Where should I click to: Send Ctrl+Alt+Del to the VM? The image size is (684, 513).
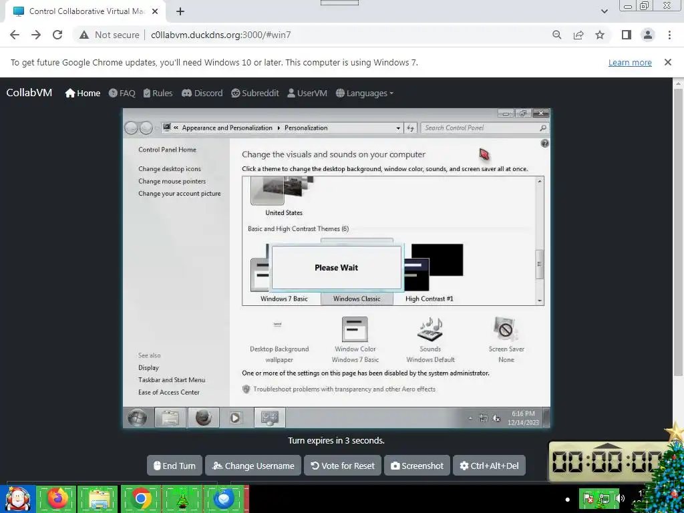click(489, 466)
